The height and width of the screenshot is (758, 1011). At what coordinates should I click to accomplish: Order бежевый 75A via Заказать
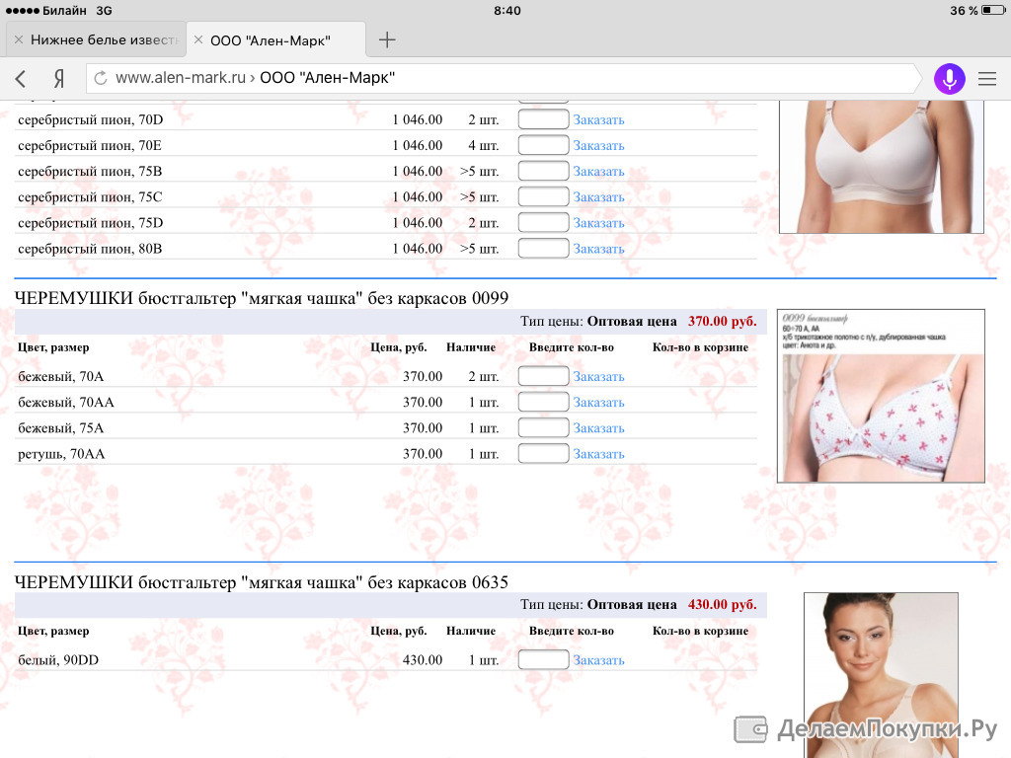coord(598,428)
